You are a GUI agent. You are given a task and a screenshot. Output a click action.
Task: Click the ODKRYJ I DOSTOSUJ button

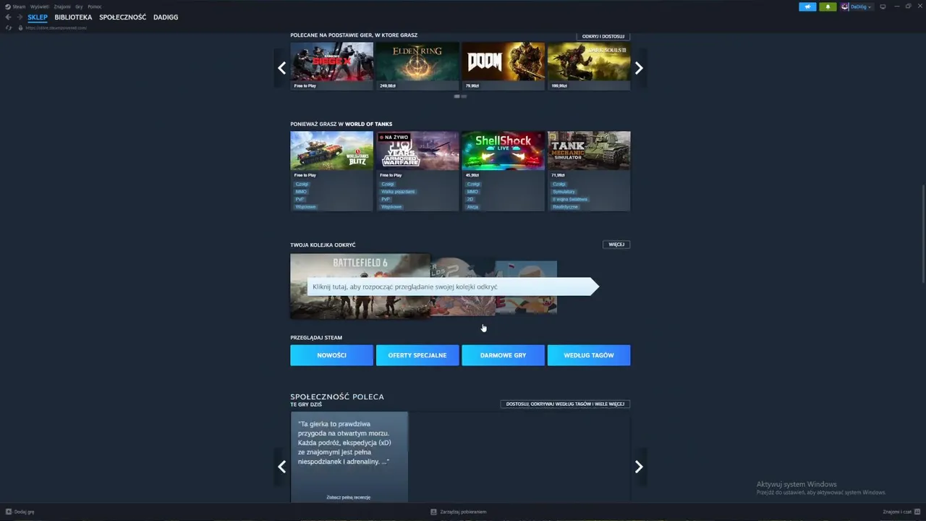[x=603, y=36]
